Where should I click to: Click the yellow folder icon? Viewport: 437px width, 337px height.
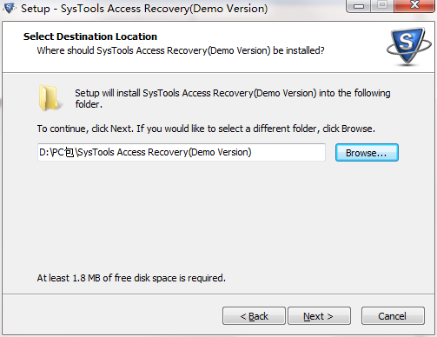tap(50, 98)
